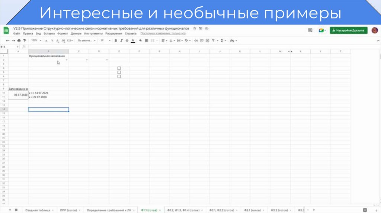Format cell as currency in rubles
This screenshot has height=213, width=381.
click(47, 41)
